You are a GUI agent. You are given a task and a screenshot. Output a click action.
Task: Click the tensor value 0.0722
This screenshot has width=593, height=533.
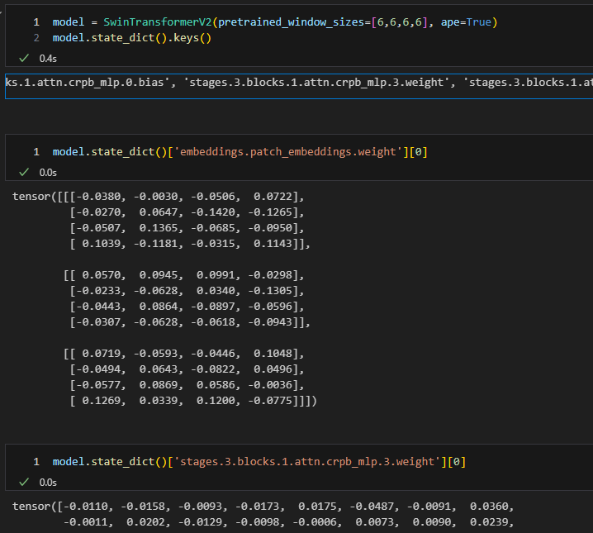(273, 197)
